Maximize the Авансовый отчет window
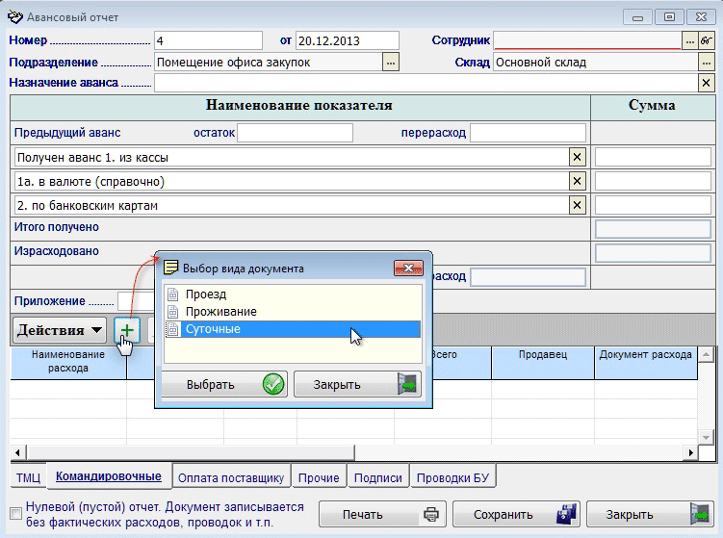Viewport: 723px width, 538px height. [669, 17]
